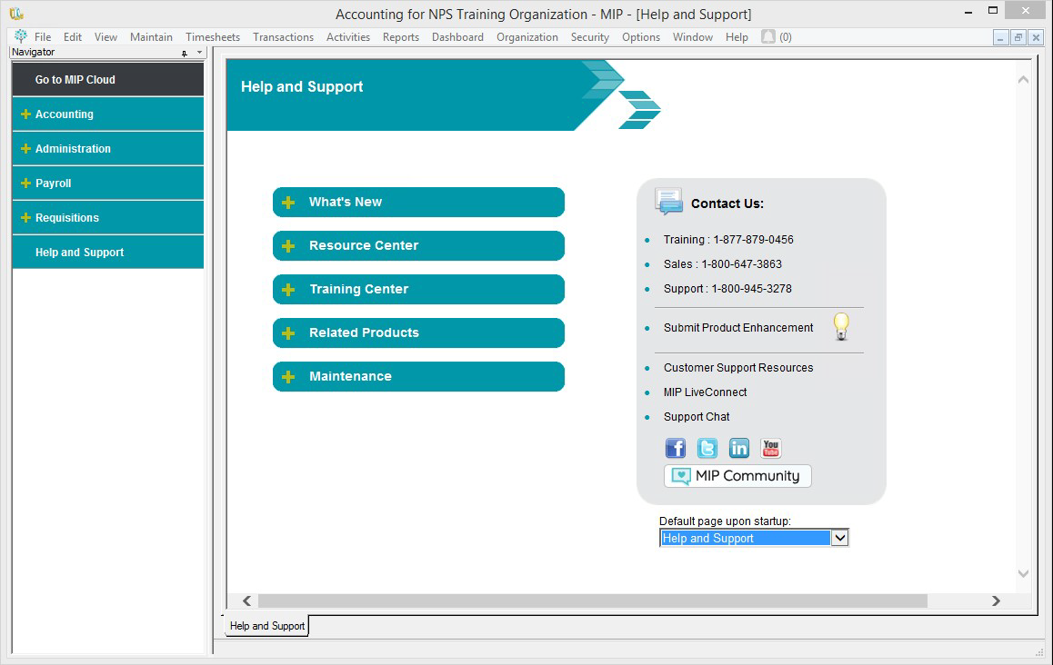The width and height of the screenshot is (1053, 665).
Task: Open the Facebook icon link
Action: [x=675, y=448]
